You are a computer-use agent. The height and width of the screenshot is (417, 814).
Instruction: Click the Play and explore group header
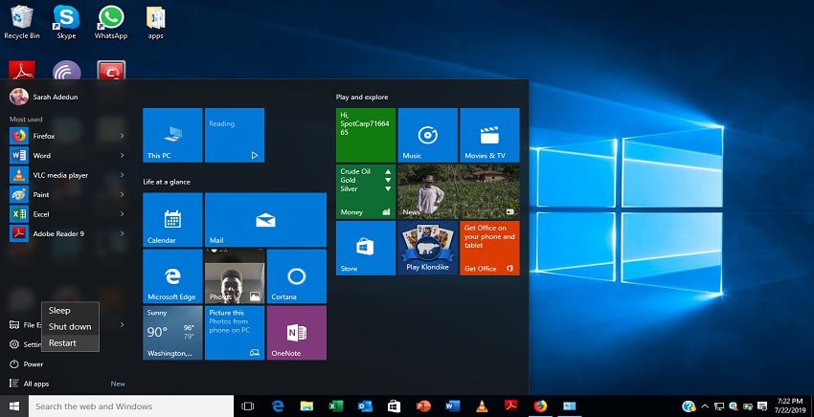[x=362, y=97]
